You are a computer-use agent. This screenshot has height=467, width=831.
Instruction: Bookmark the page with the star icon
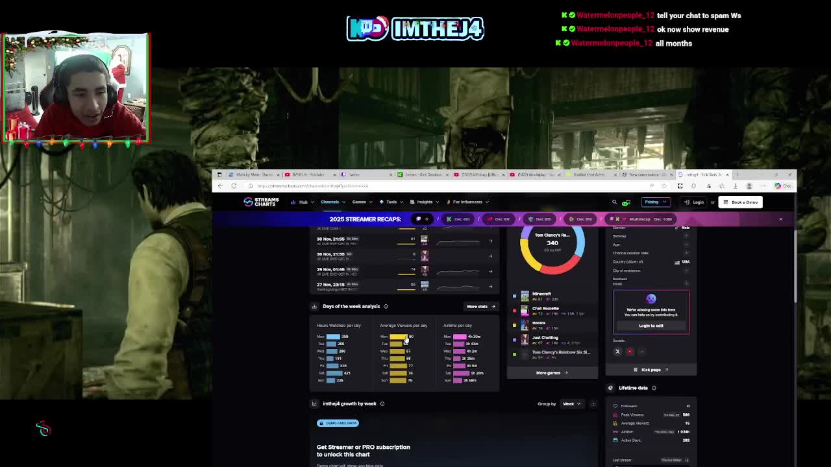[x=664, y=186]
